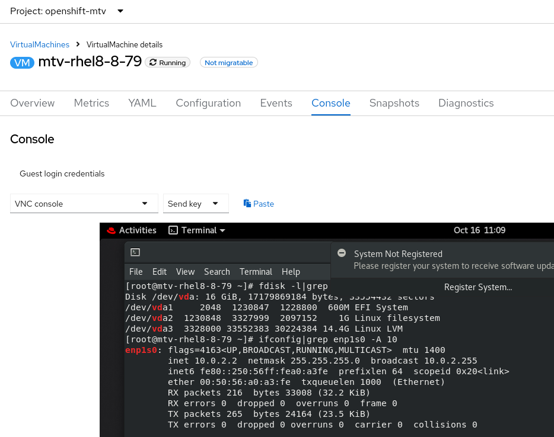Screen dimensions: 554x437
Task: Click the Disk /dev/vda 16 GiB line
Action: [x=279, y=297]
